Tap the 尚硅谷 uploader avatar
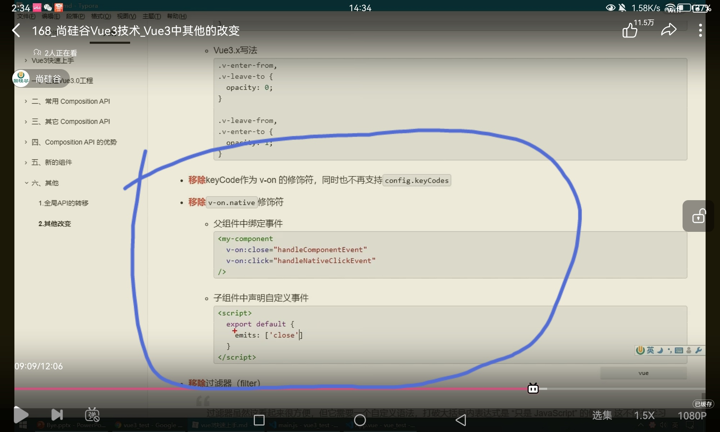This screenshot has height=432, width=720. 21,78
